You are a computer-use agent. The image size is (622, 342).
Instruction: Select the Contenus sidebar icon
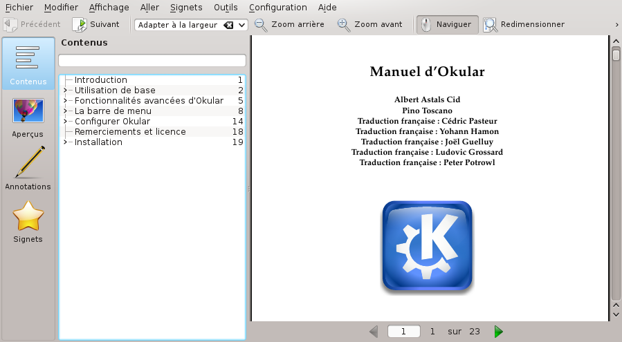[x=28, y=65]
